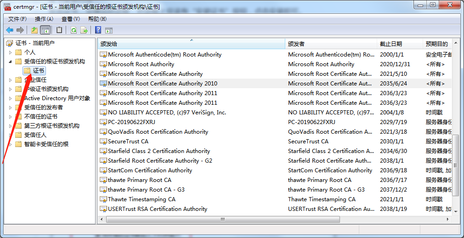
Task: Sort by the 预期目的 column header
Action: (x=437, y=44)
